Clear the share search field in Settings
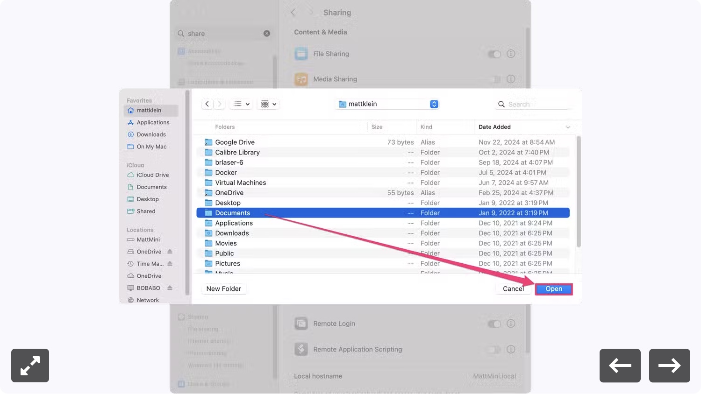Viewport: 701px width, 394px height. pyautogui.click(x=267, y=34)
